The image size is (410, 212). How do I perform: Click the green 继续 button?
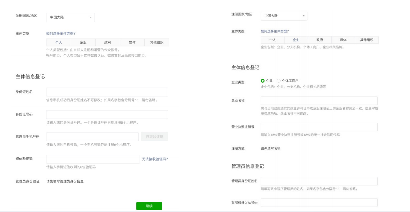(x=149, y=206)
